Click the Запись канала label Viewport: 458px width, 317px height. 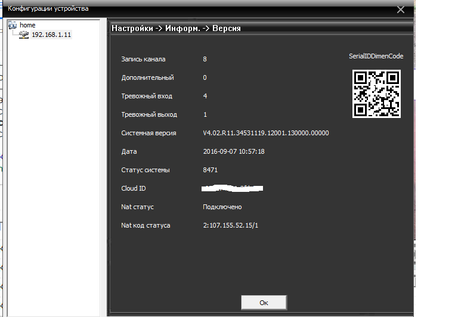tap(143, 59)
